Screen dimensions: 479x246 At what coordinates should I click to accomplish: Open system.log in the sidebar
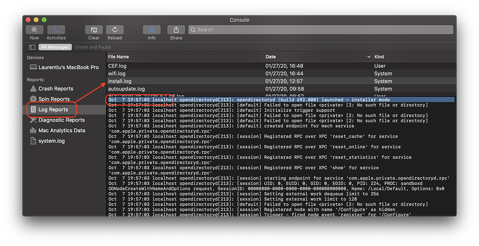[x=51, y=141]
